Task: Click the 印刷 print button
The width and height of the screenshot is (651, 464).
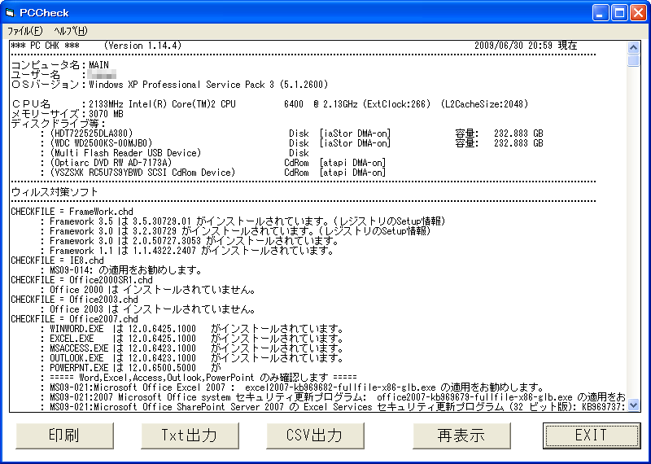Action: (64, 436)
